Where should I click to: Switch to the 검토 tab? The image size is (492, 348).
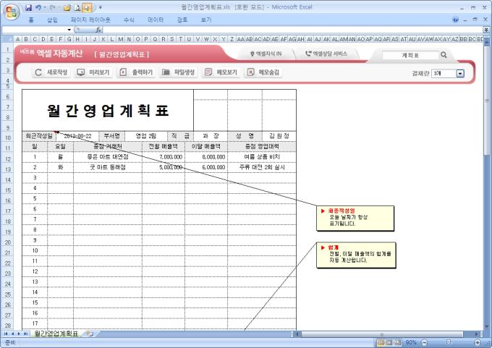pyautogui.click(x=182, y=20)
